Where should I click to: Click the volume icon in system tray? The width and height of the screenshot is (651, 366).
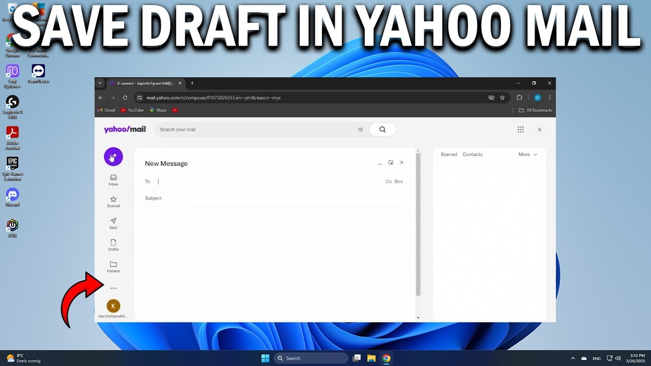pos(618,358)
